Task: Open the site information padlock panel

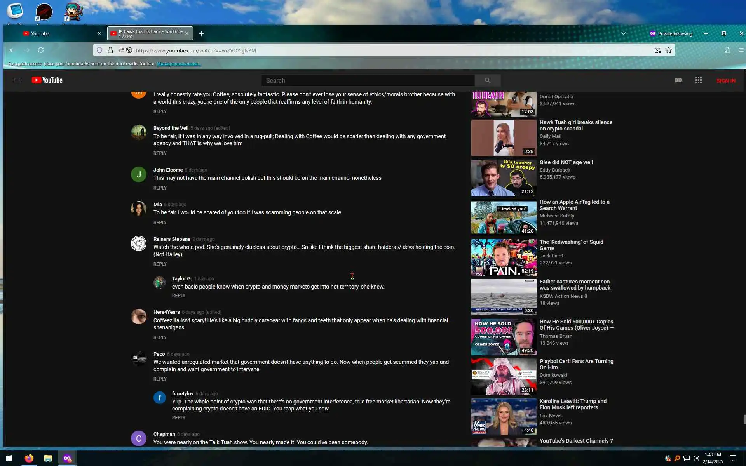Action: [x=110, y=50]
